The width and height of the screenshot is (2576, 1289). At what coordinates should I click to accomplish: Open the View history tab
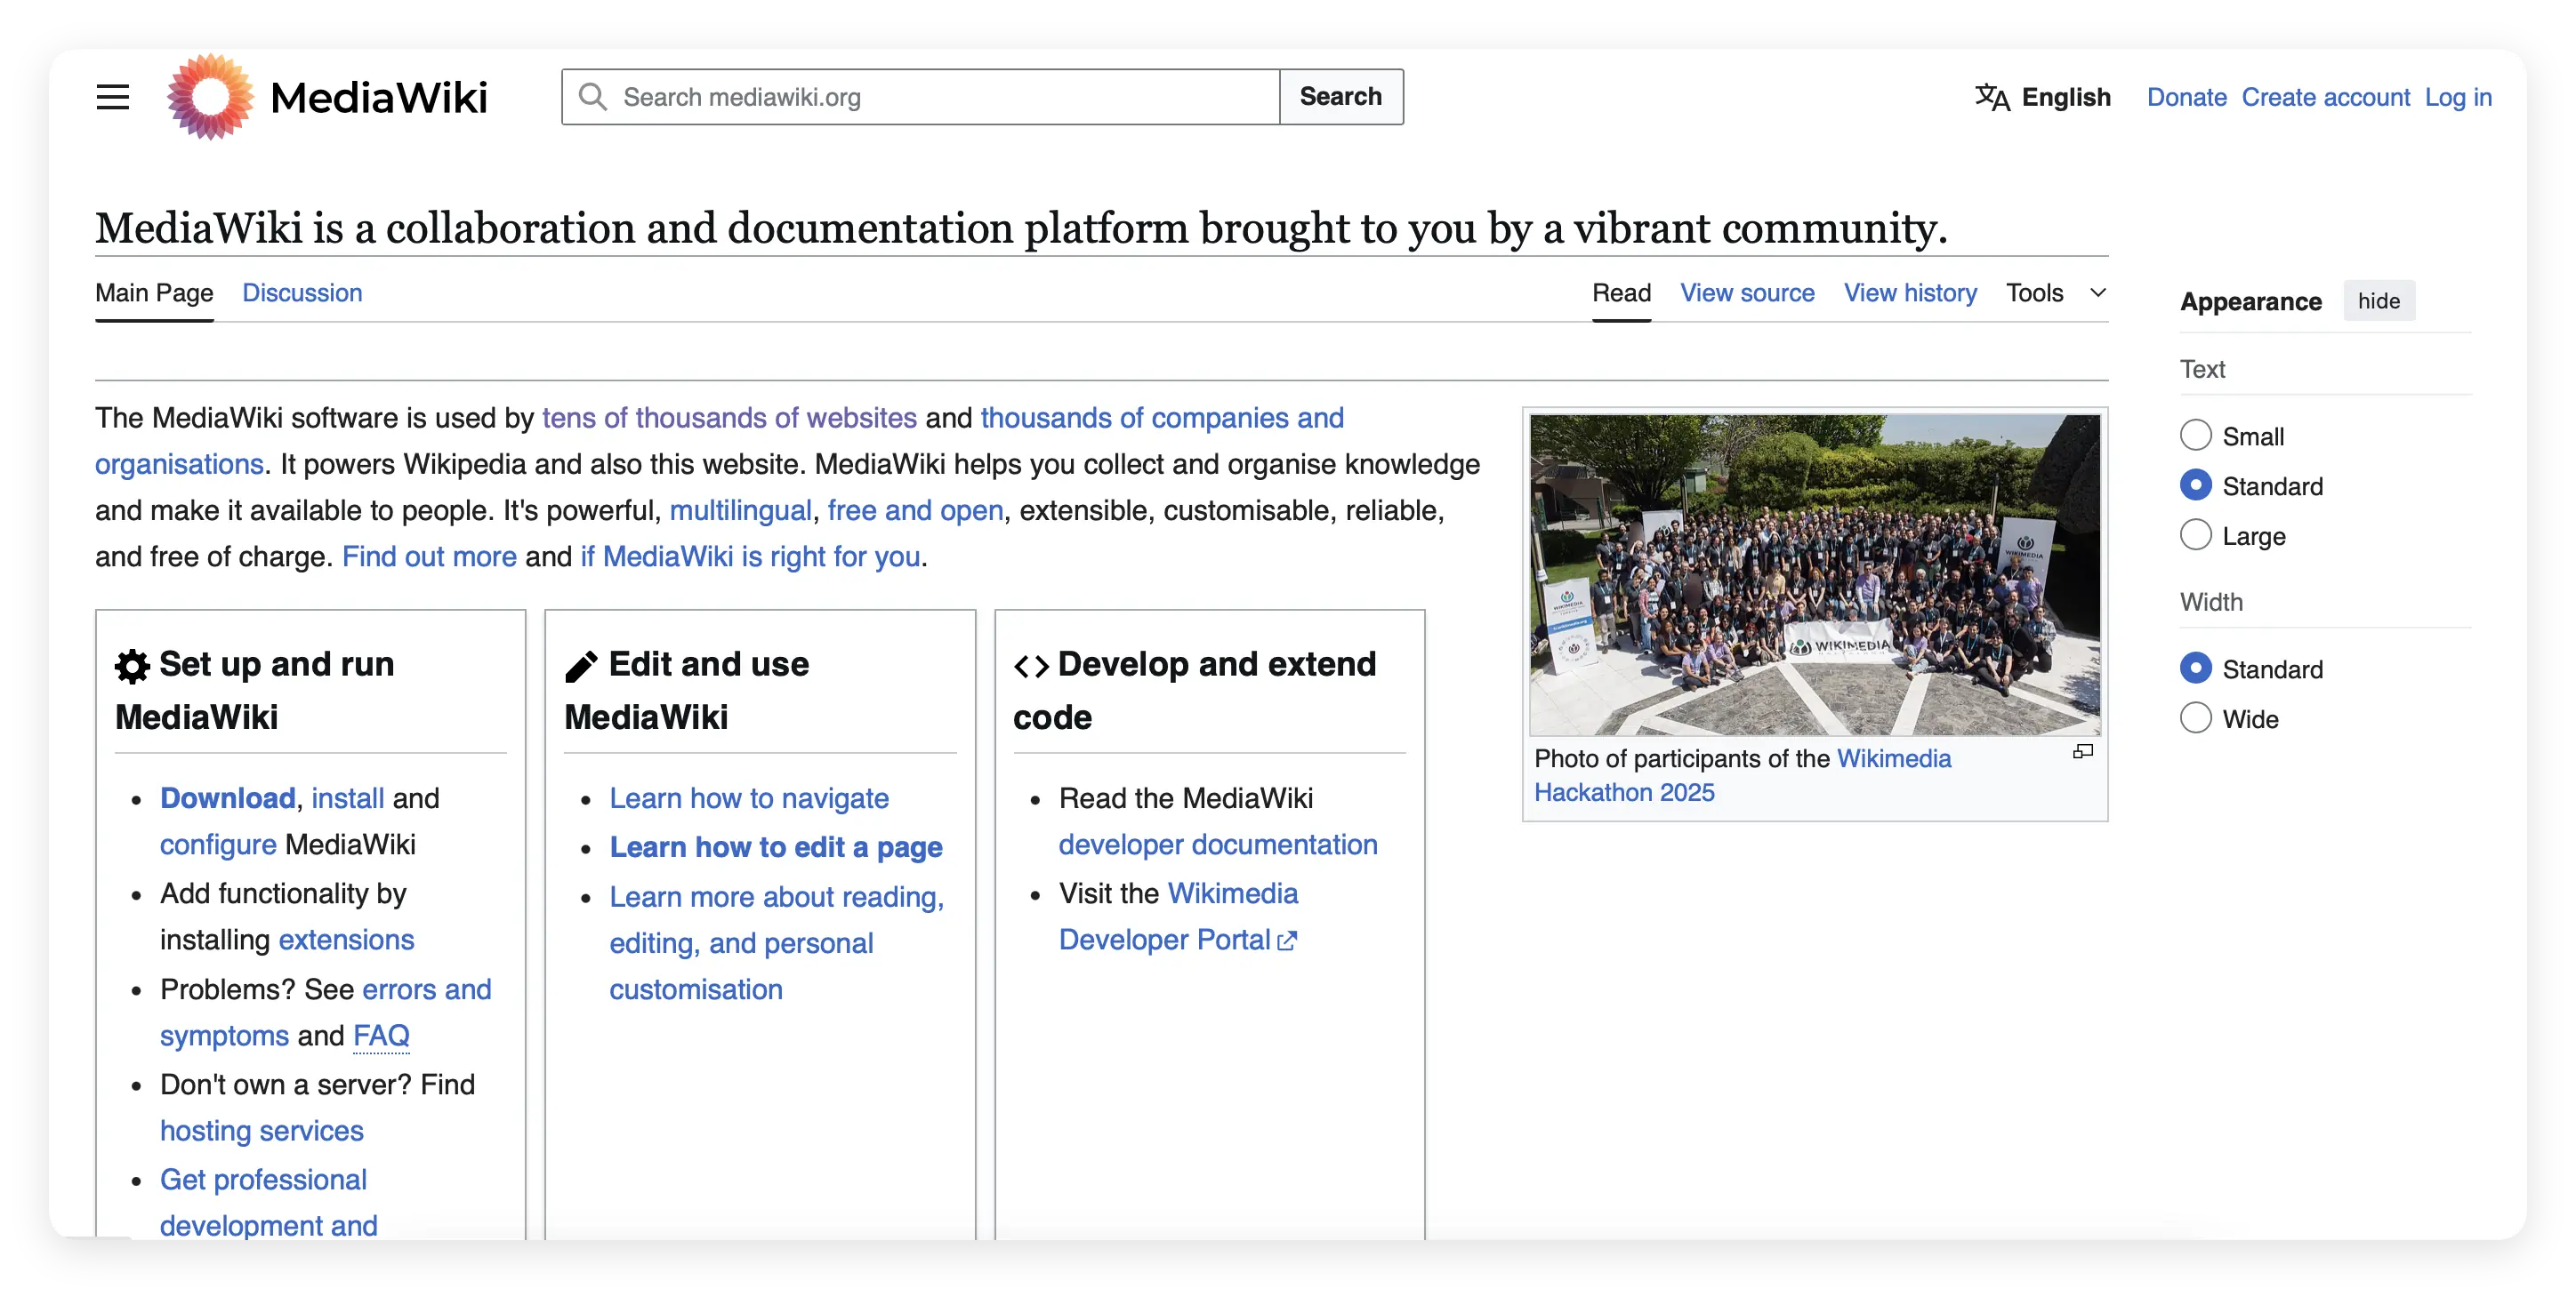[x=1910, y=292]
